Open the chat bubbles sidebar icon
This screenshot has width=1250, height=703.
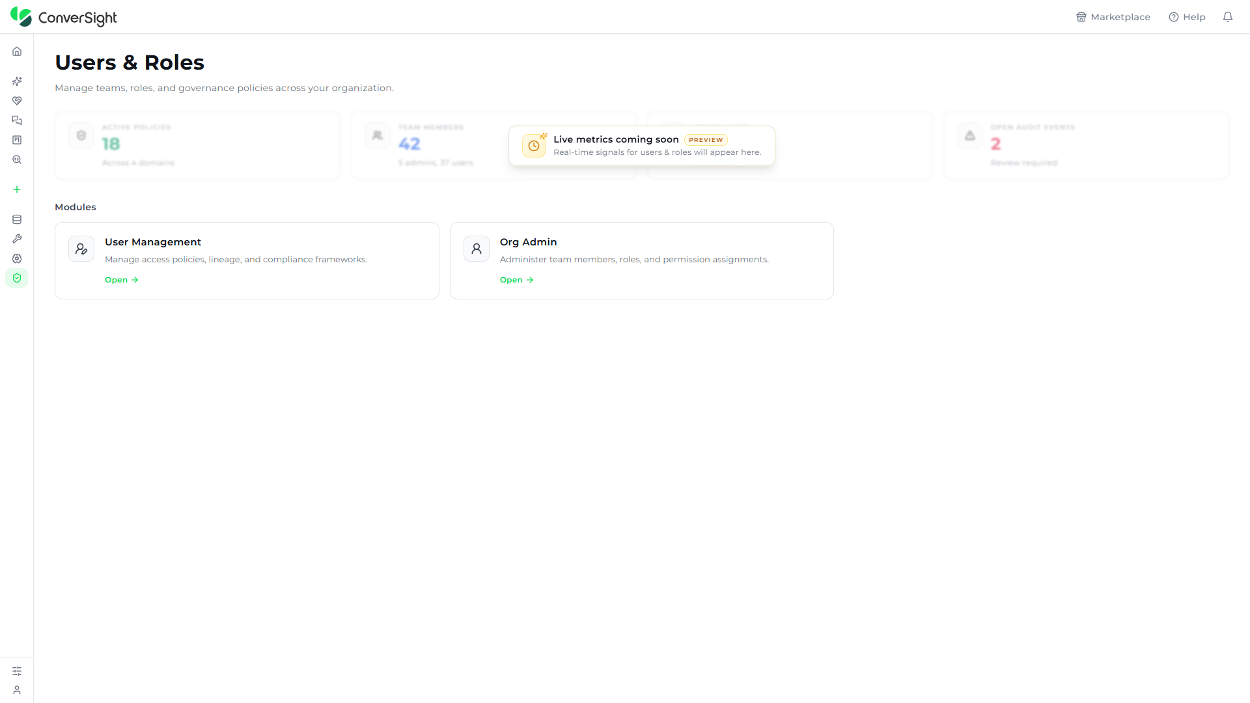[17, 120]
